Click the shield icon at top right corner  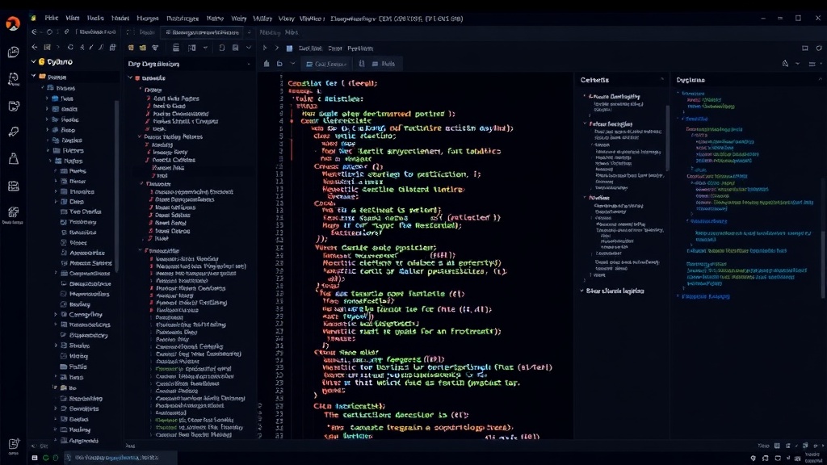pos(819,48)
